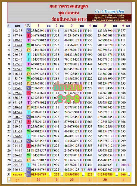Click the เลข column header
Image resolution: width=137 pixels, height=186 pixels.
(x=17, y=26)
